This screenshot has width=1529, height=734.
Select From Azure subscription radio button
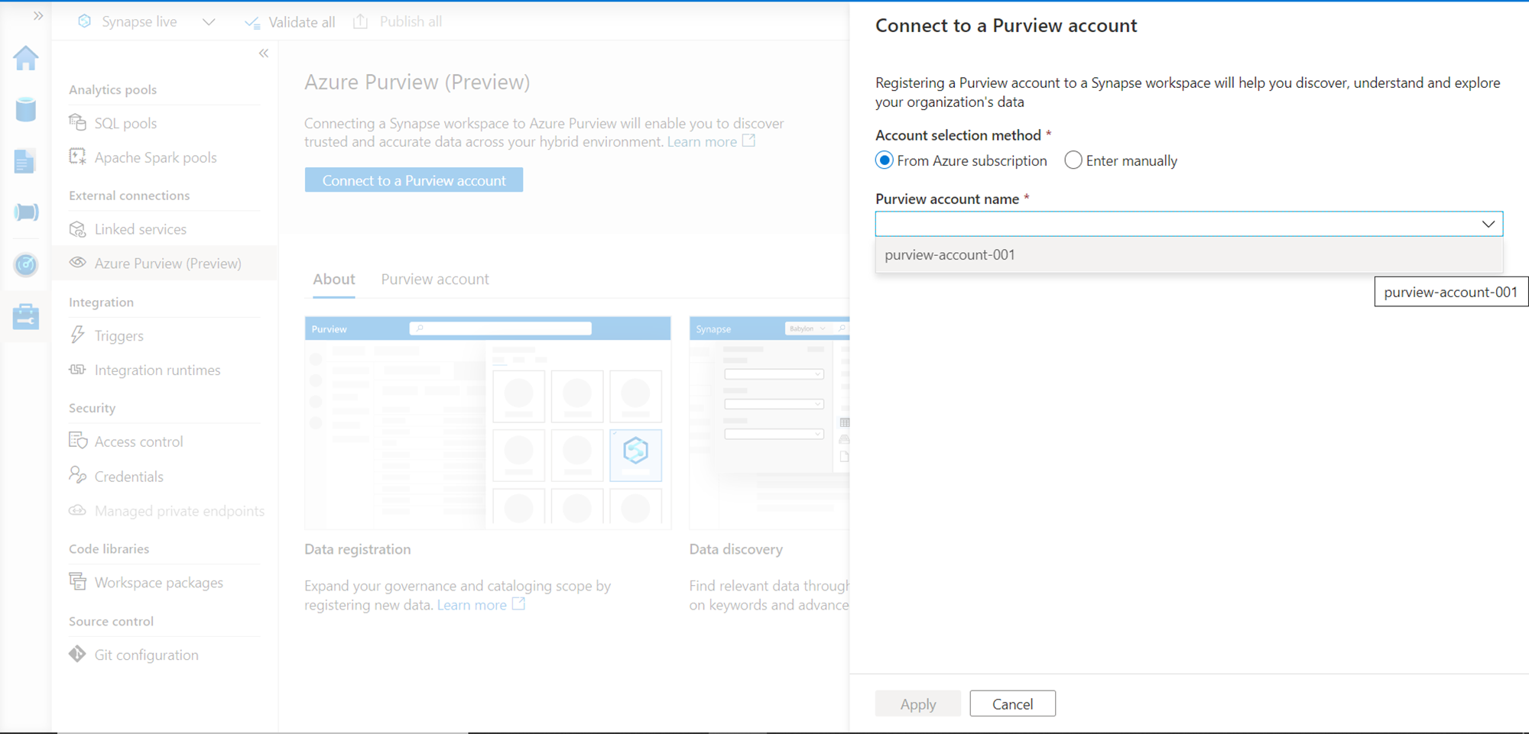click(885, 160)
